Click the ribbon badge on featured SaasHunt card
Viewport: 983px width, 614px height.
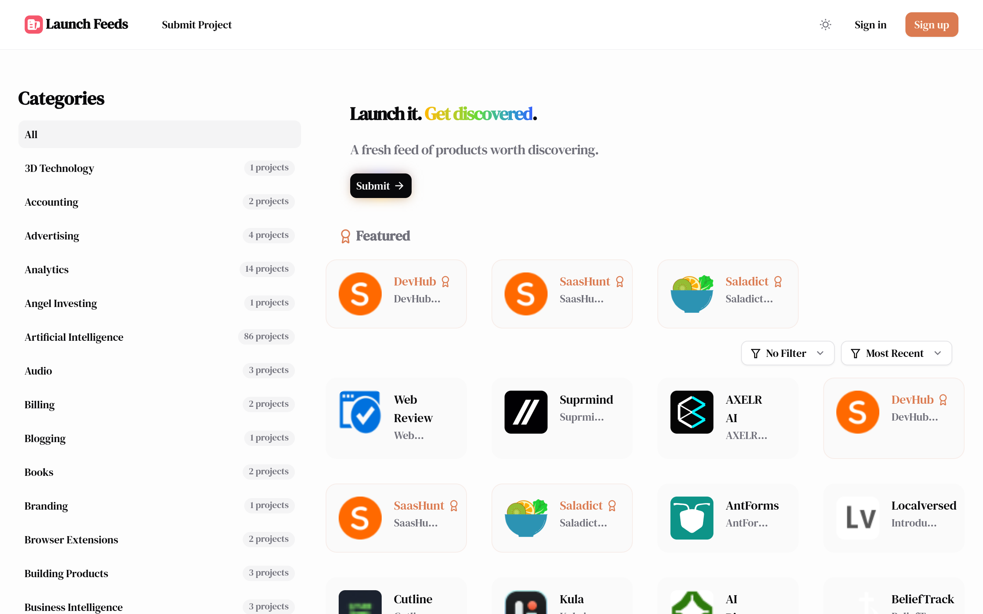click(619, 281)
